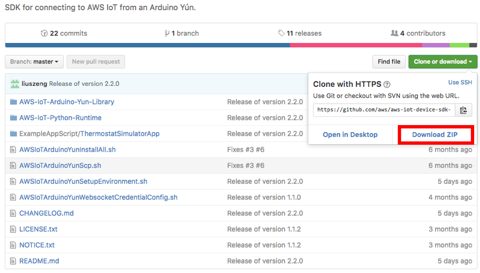Click the folder icon for AWS-IoT-Arduino-Yun-Library
This screenshot has height=273, width=480.
point(13,102)
